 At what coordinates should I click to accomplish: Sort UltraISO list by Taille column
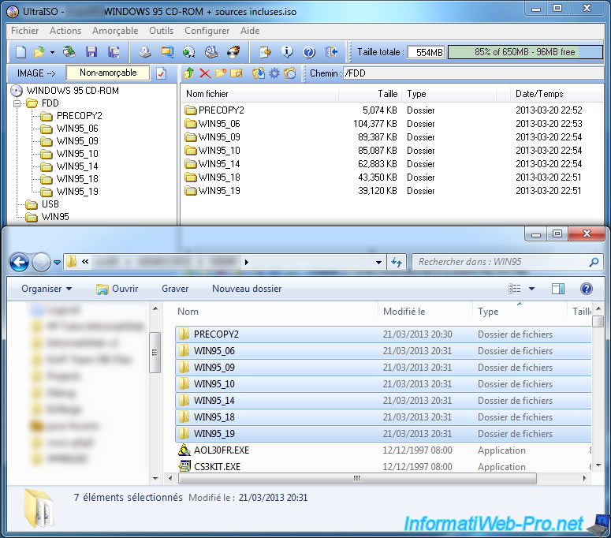(x=371, y=94)
